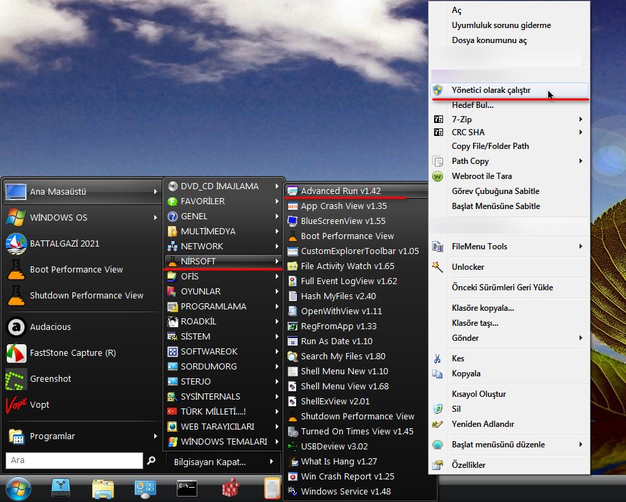Open the file explorer folder icon on taskbar
Viewport: 626px width, 502px height.
(103, 489)
